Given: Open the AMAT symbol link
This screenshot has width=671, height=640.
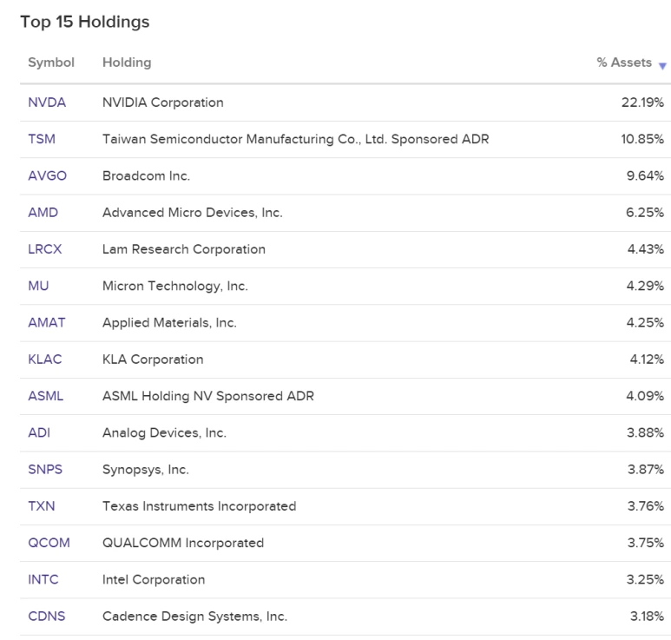Looking at the screenshot, I should point(47,322).
